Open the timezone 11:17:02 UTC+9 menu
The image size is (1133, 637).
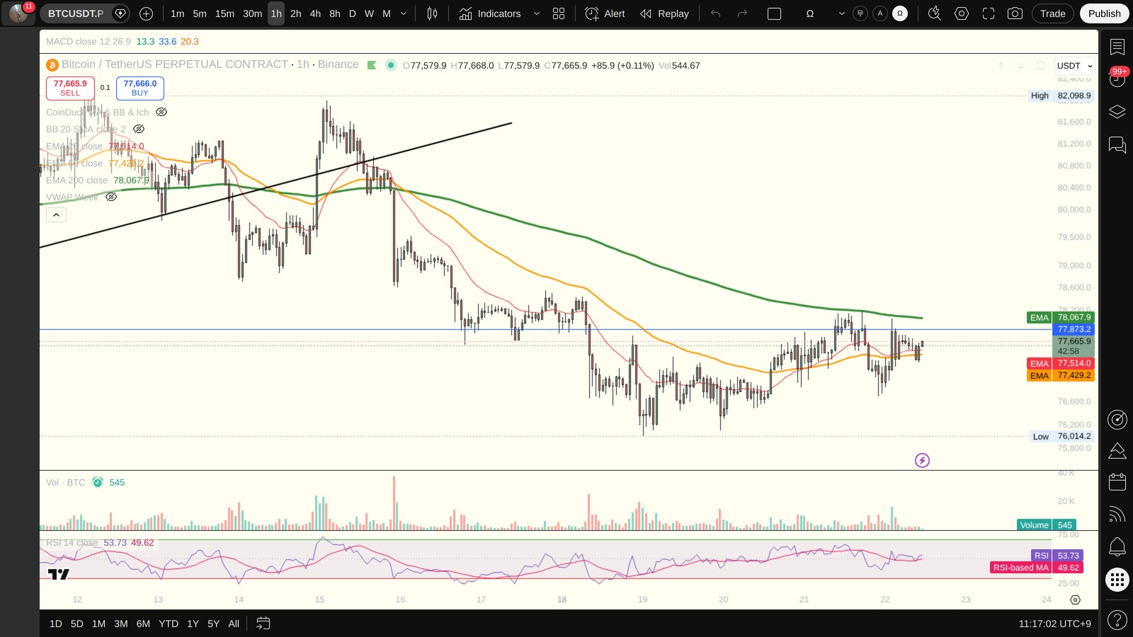tap(1055, 624)
